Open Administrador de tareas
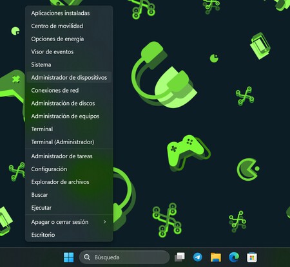 click(x=69, y=156)
